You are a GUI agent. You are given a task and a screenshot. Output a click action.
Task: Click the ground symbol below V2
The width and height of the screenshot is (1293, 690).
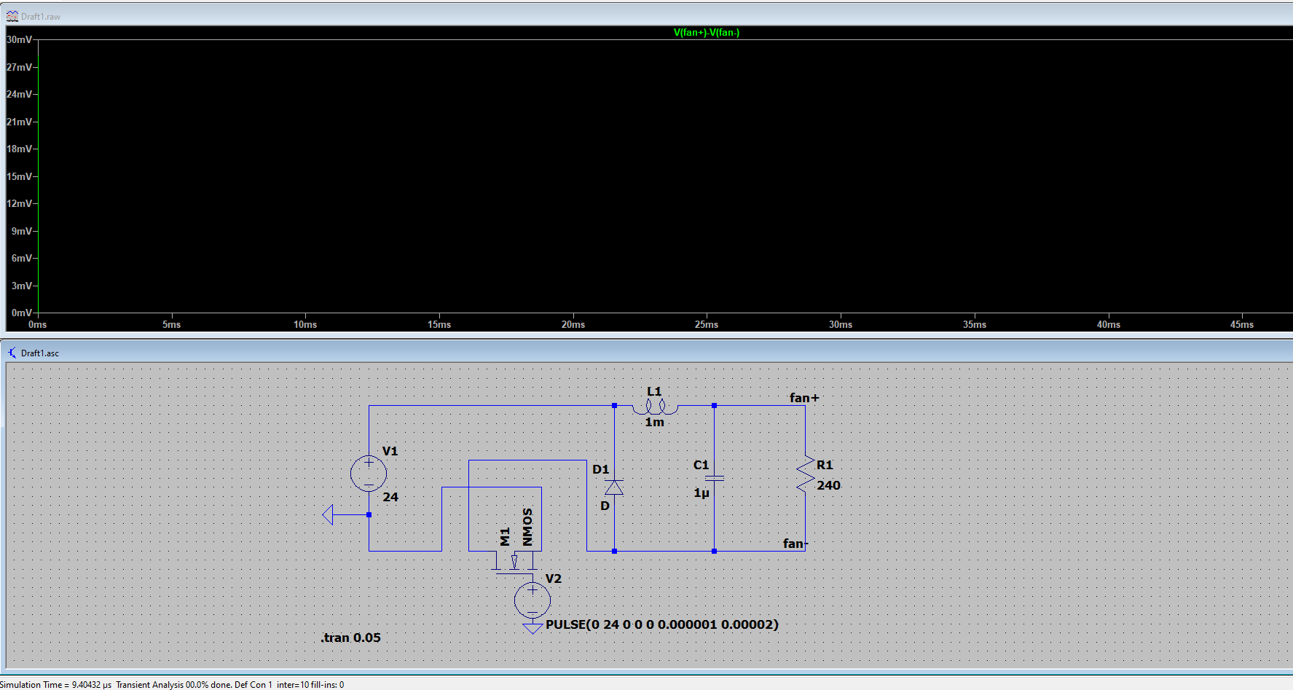532,628
